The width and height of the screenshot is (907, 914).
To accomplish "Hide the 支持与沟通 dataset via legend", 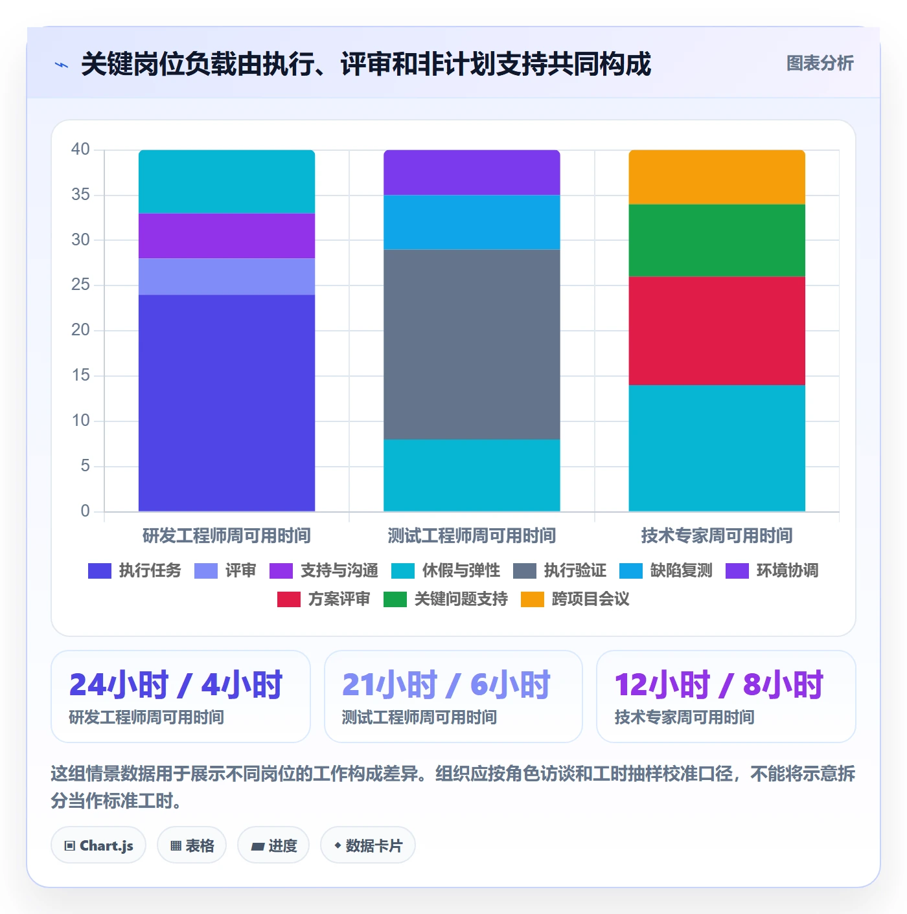I will [x=324, y=570].
